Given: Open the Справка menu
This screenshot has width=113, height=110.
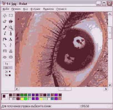Looking at the screenshot, I should pyautogui.click(x=61, y=9).
